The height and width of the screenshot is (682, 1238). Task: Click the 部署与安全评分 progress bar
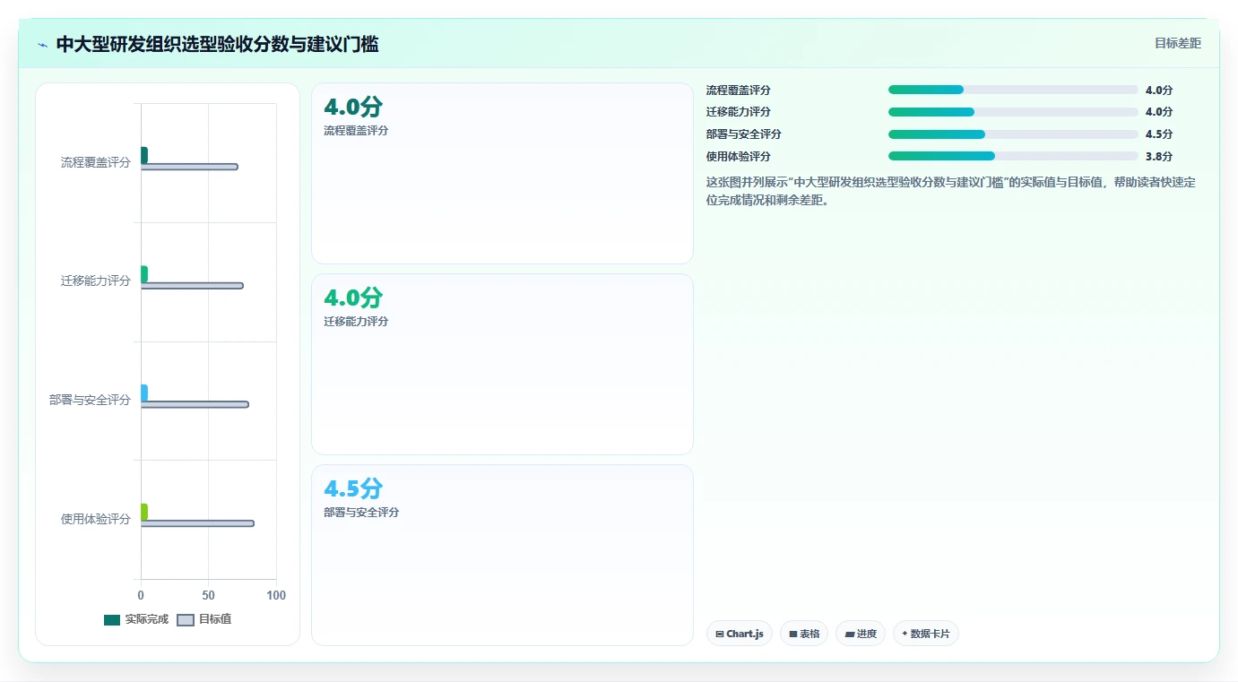[1013, 134]
